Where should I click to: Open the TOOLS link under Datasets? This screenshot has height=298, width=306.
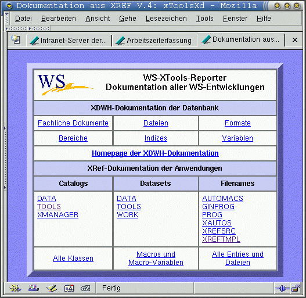[x=129, y=207]
